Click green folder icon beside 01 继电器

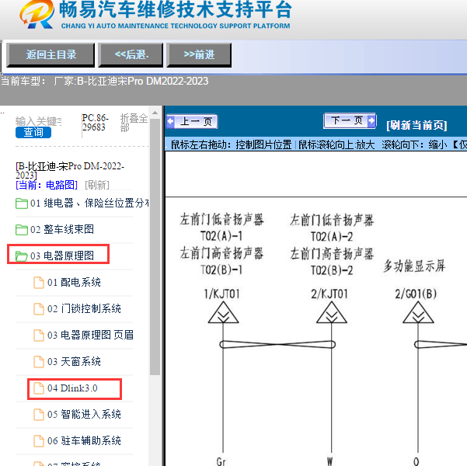pyautogui.click(x=22, y=203)
